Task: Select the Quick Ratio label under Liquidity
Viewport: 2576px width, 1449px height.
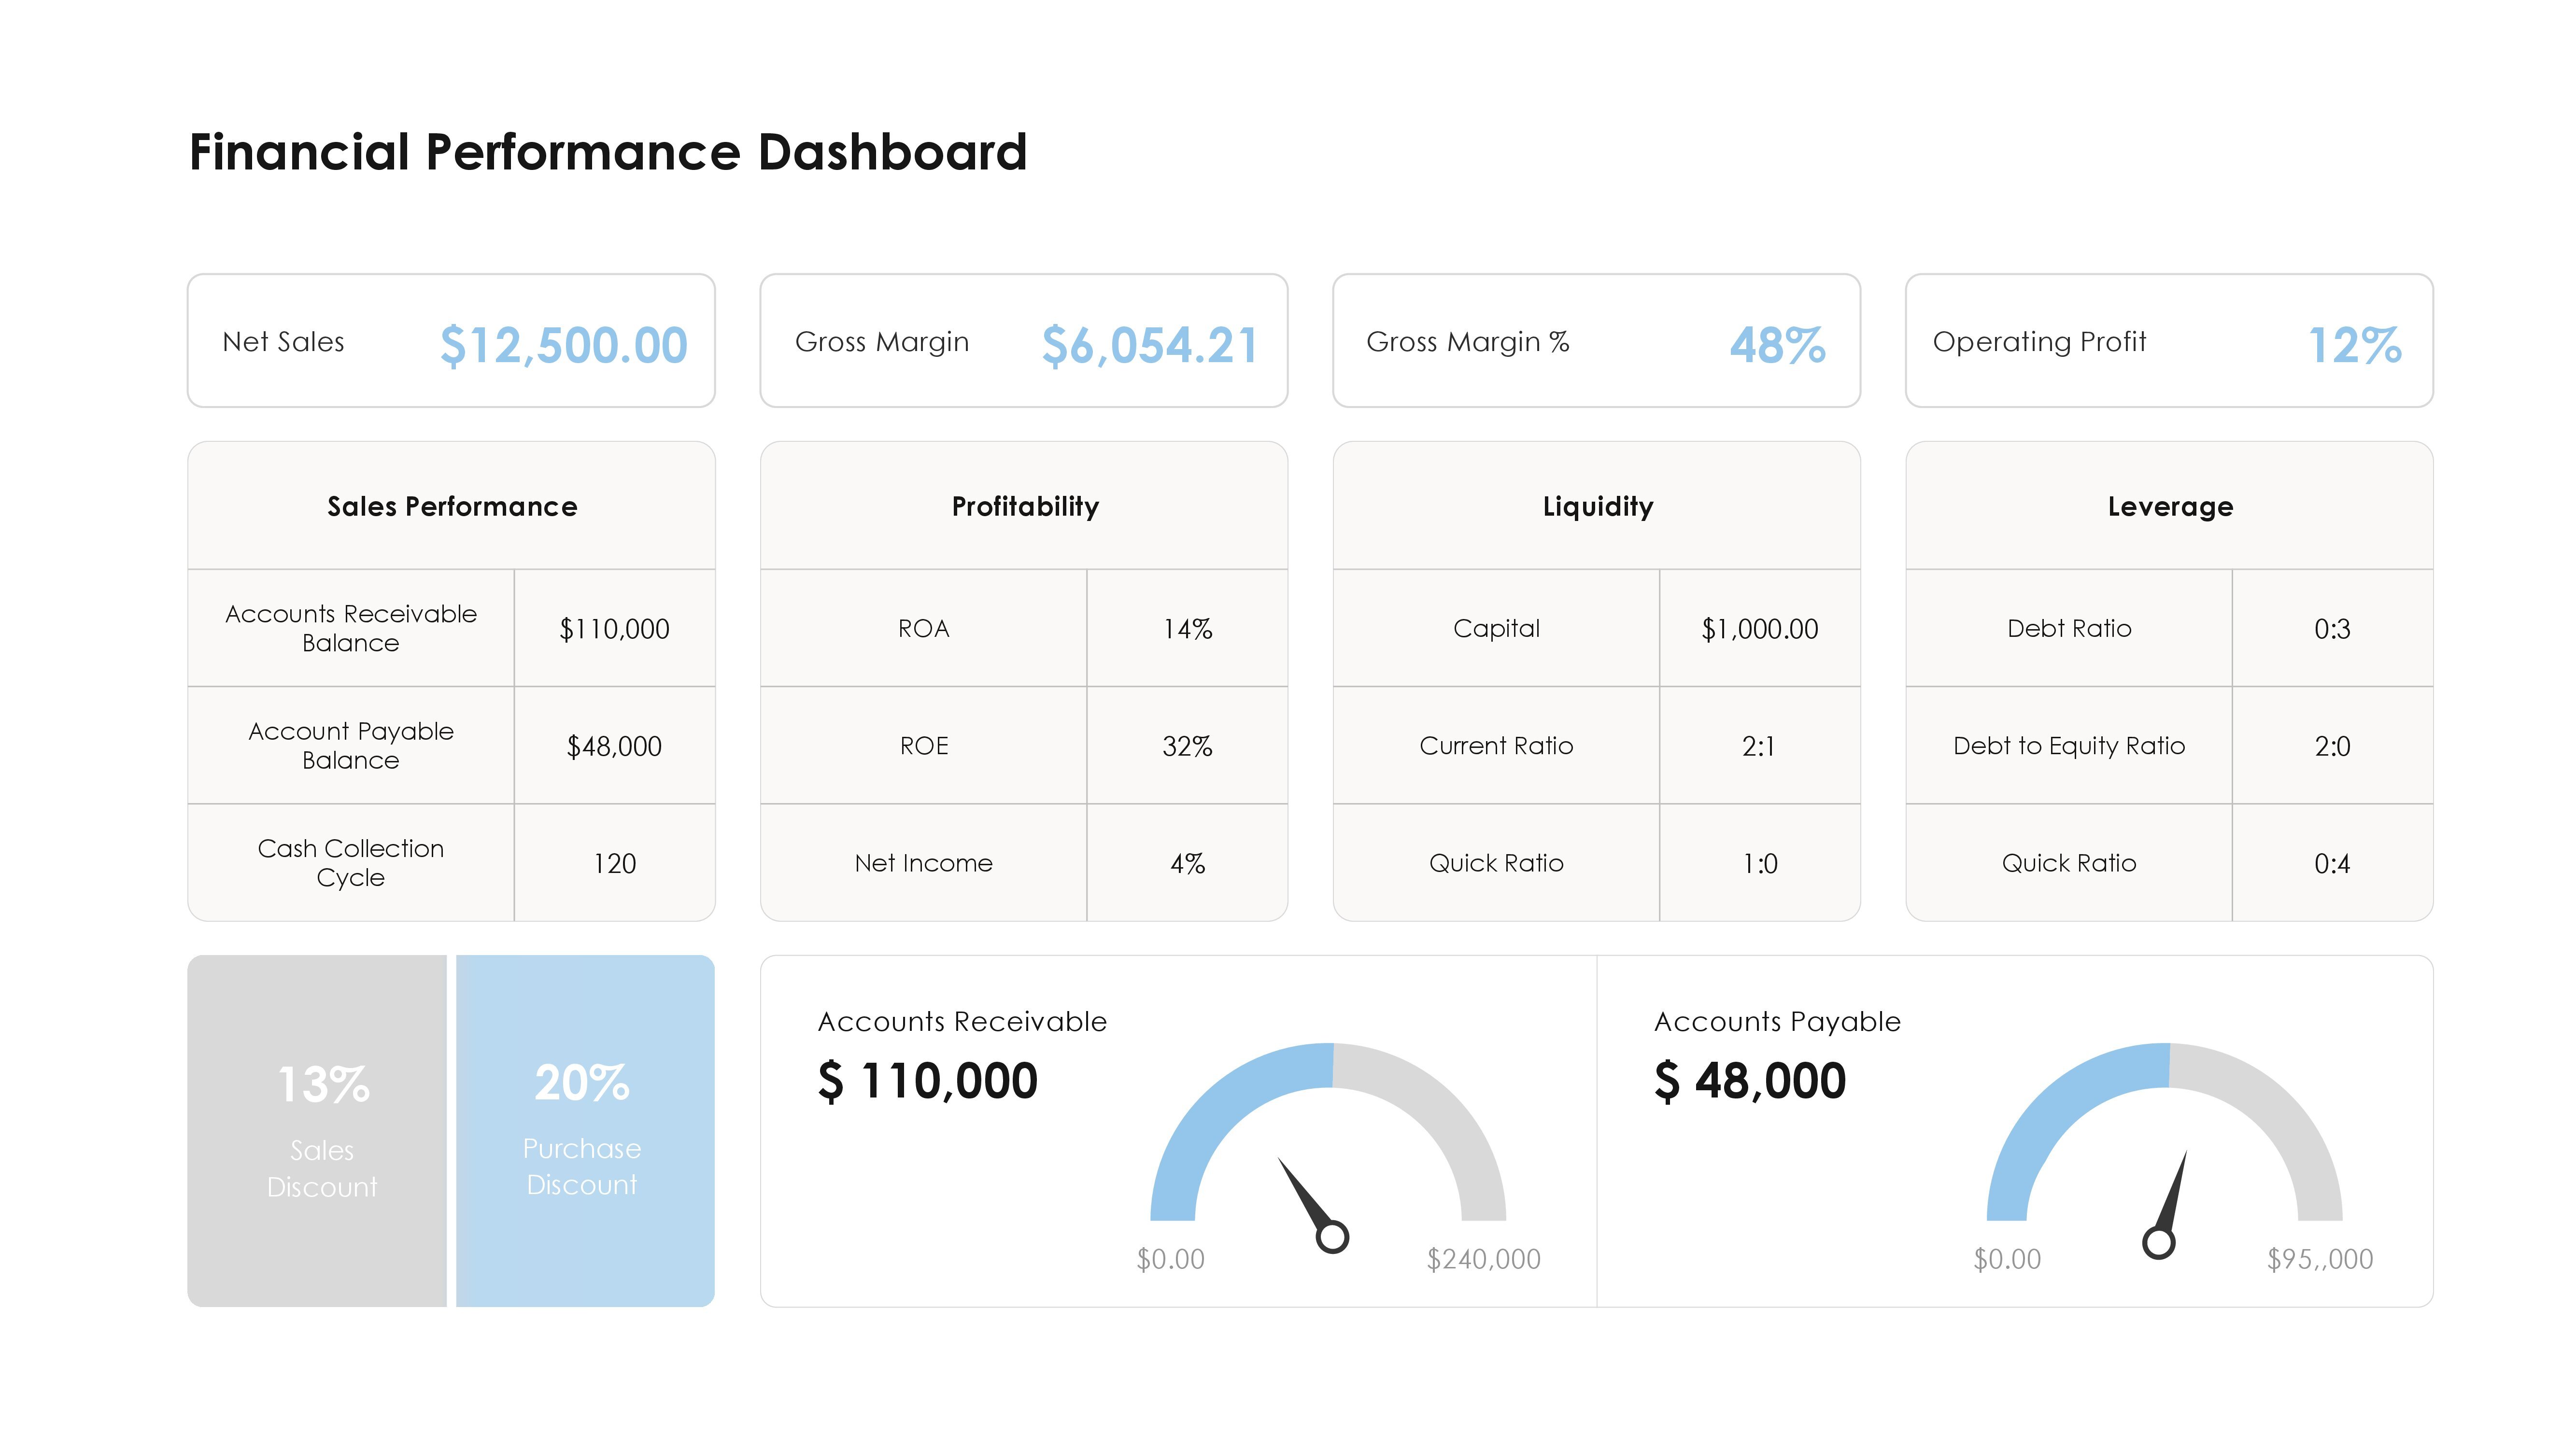Action: 1496,863
